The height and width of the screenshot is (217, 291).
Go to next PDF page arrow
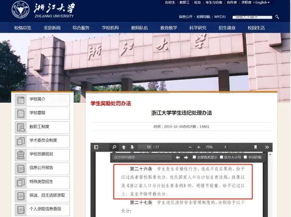132,147
